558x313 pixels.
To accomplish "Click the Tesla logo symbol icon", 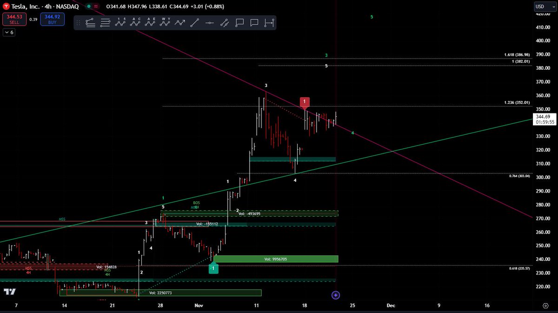I will pyautogui.click(x=7, y=6).
